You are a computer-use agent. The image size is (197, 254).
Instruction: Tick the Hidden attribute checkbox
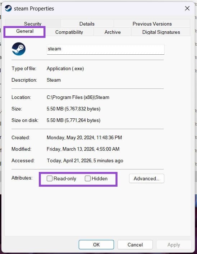coord(88,178)
